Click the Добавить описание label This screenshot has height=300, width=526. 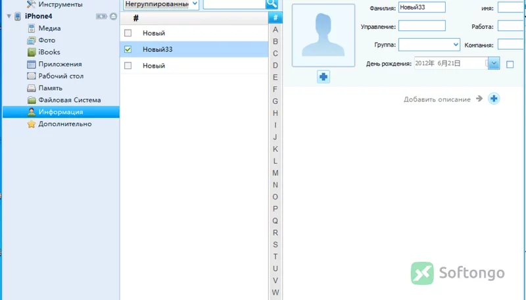click(437, 99)
